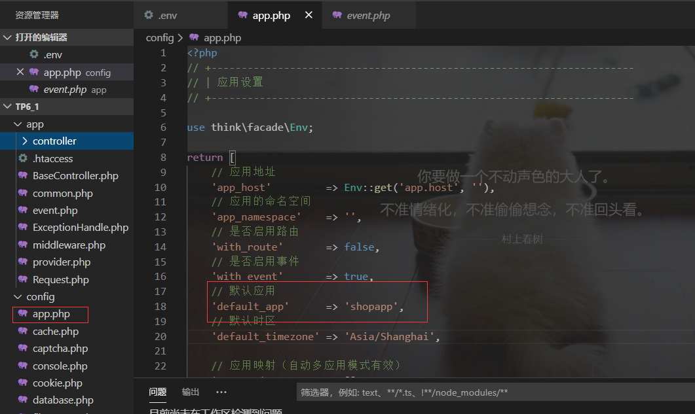Viewport: 695px width, 414px height.
Task: Click the 'true' value on line 16
Action: click(356, 276)
